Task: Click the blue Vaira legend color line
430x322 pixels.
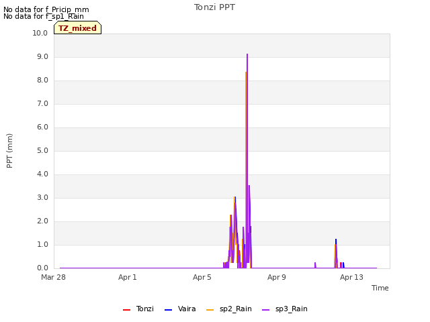Action: click(x=168, y=310)
